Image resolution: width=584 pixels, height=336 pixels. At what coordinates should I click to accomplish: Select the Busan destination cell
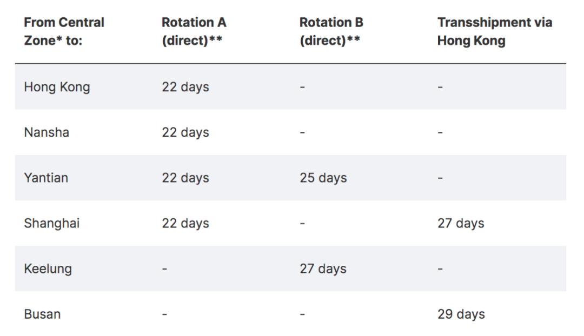[x=42, y=314]
